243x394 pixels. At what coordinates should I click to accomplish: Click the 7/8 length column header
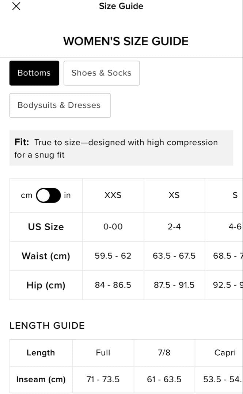(164, 353)
